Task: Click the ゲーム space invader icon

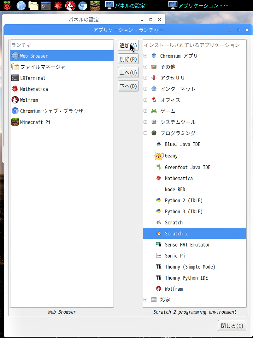Action: coord(154,111)
